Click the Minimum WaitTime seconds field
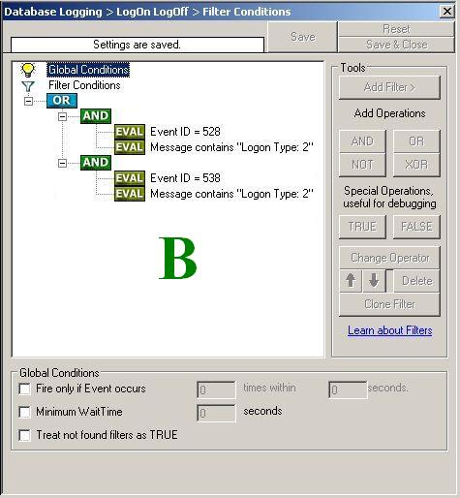 (216, 413)
